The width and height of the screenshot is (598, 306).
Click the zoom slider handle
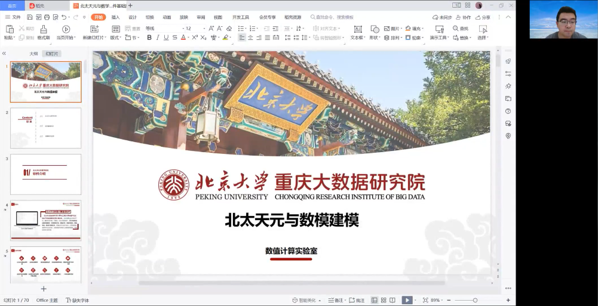[475, 300]
